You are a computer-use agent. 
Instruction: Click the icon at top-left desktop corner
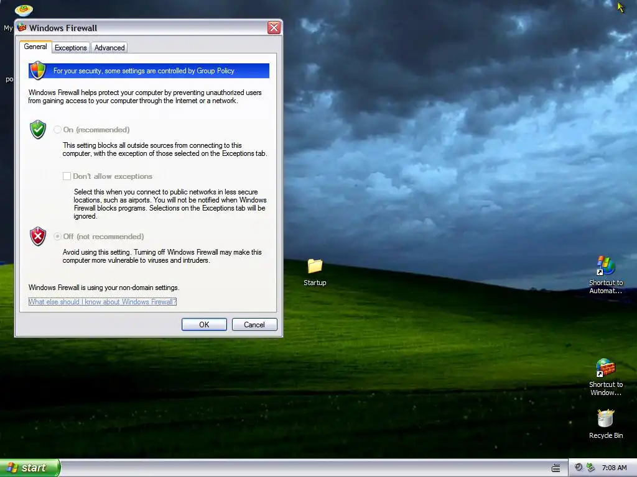(x=24, y=10)
